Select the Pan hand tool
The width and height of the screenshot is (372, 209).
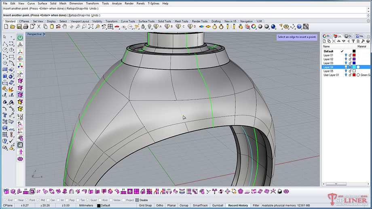(x=64, y=27)
